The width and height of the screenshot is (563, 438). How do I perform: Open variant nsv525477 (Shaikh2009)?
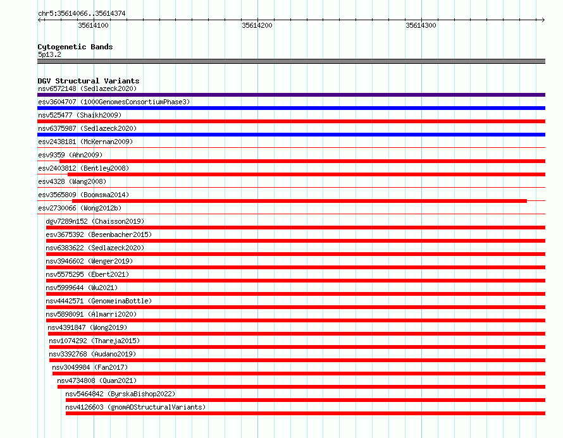pyautogui.click(x=80, y=115)
